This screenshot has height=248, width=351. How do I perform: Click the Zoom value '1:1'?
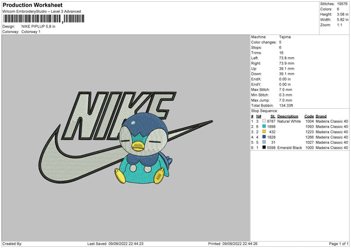coord(339,25)
